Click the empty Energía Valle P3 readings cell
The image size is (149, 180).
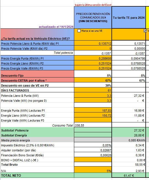(x=93, y=120)
